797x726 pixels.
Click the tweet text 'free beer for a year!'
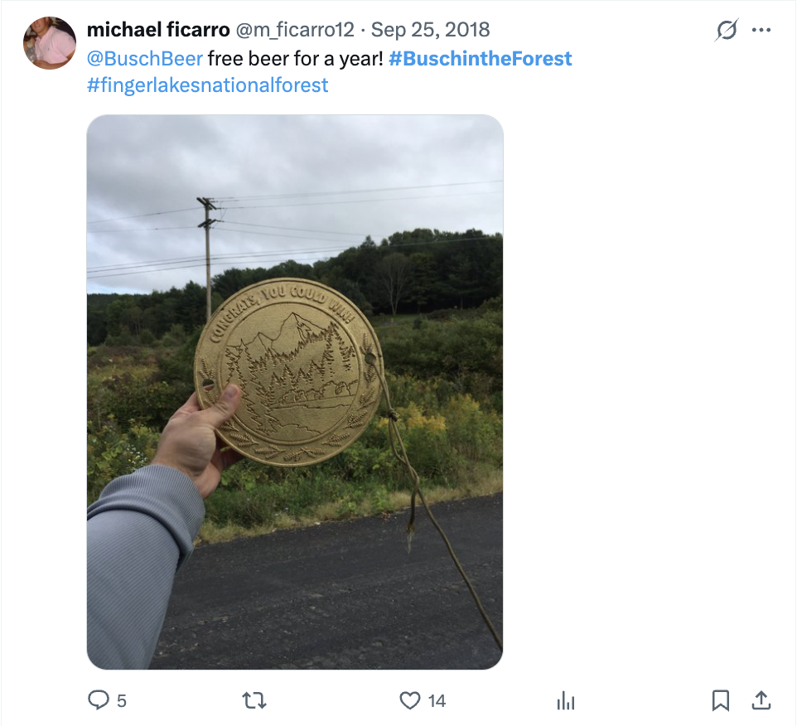pos(295,59)
